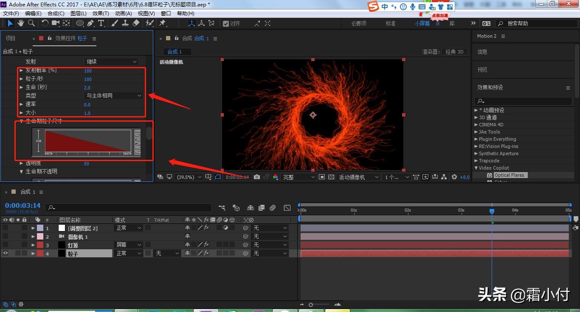Expand the 透明度 property triangle
Viewport: 580px width, 312px height.
pos(22,164)
